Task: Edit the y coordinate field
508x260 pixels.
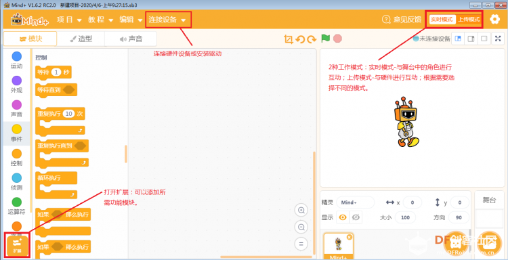Action: [x=459, y=202]
